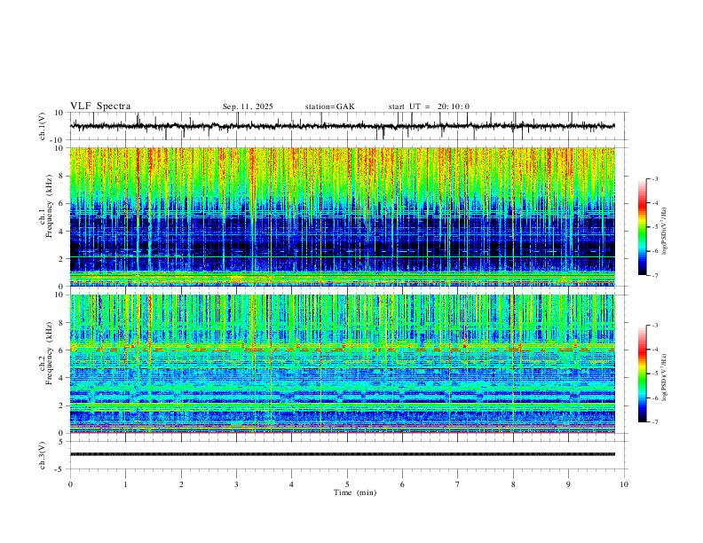Click the "-3" label on ch.2 colorbar
This screenshot has height=543, width=703.
tap(655, 326)
